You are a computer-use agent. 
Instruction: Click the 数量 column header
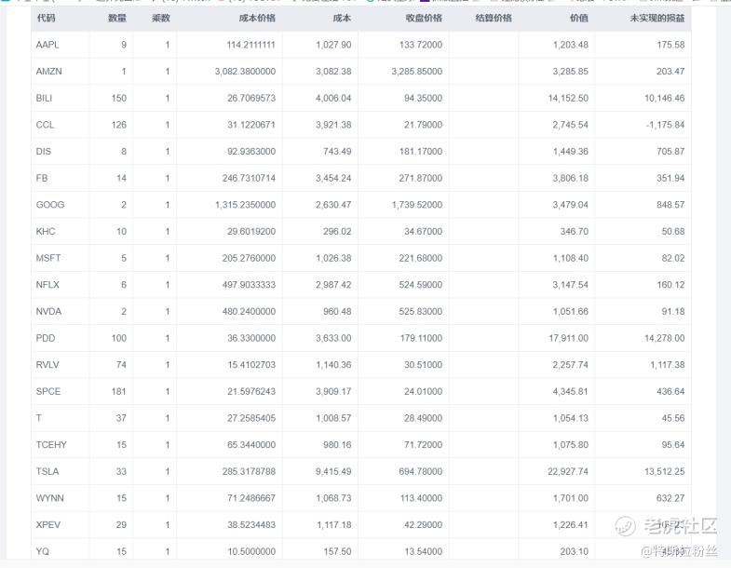coord(117,19)
